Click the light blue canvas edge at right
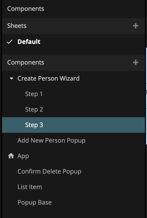Image resolution: width=147 pixels, height=218 pixels. coord(146,96)
